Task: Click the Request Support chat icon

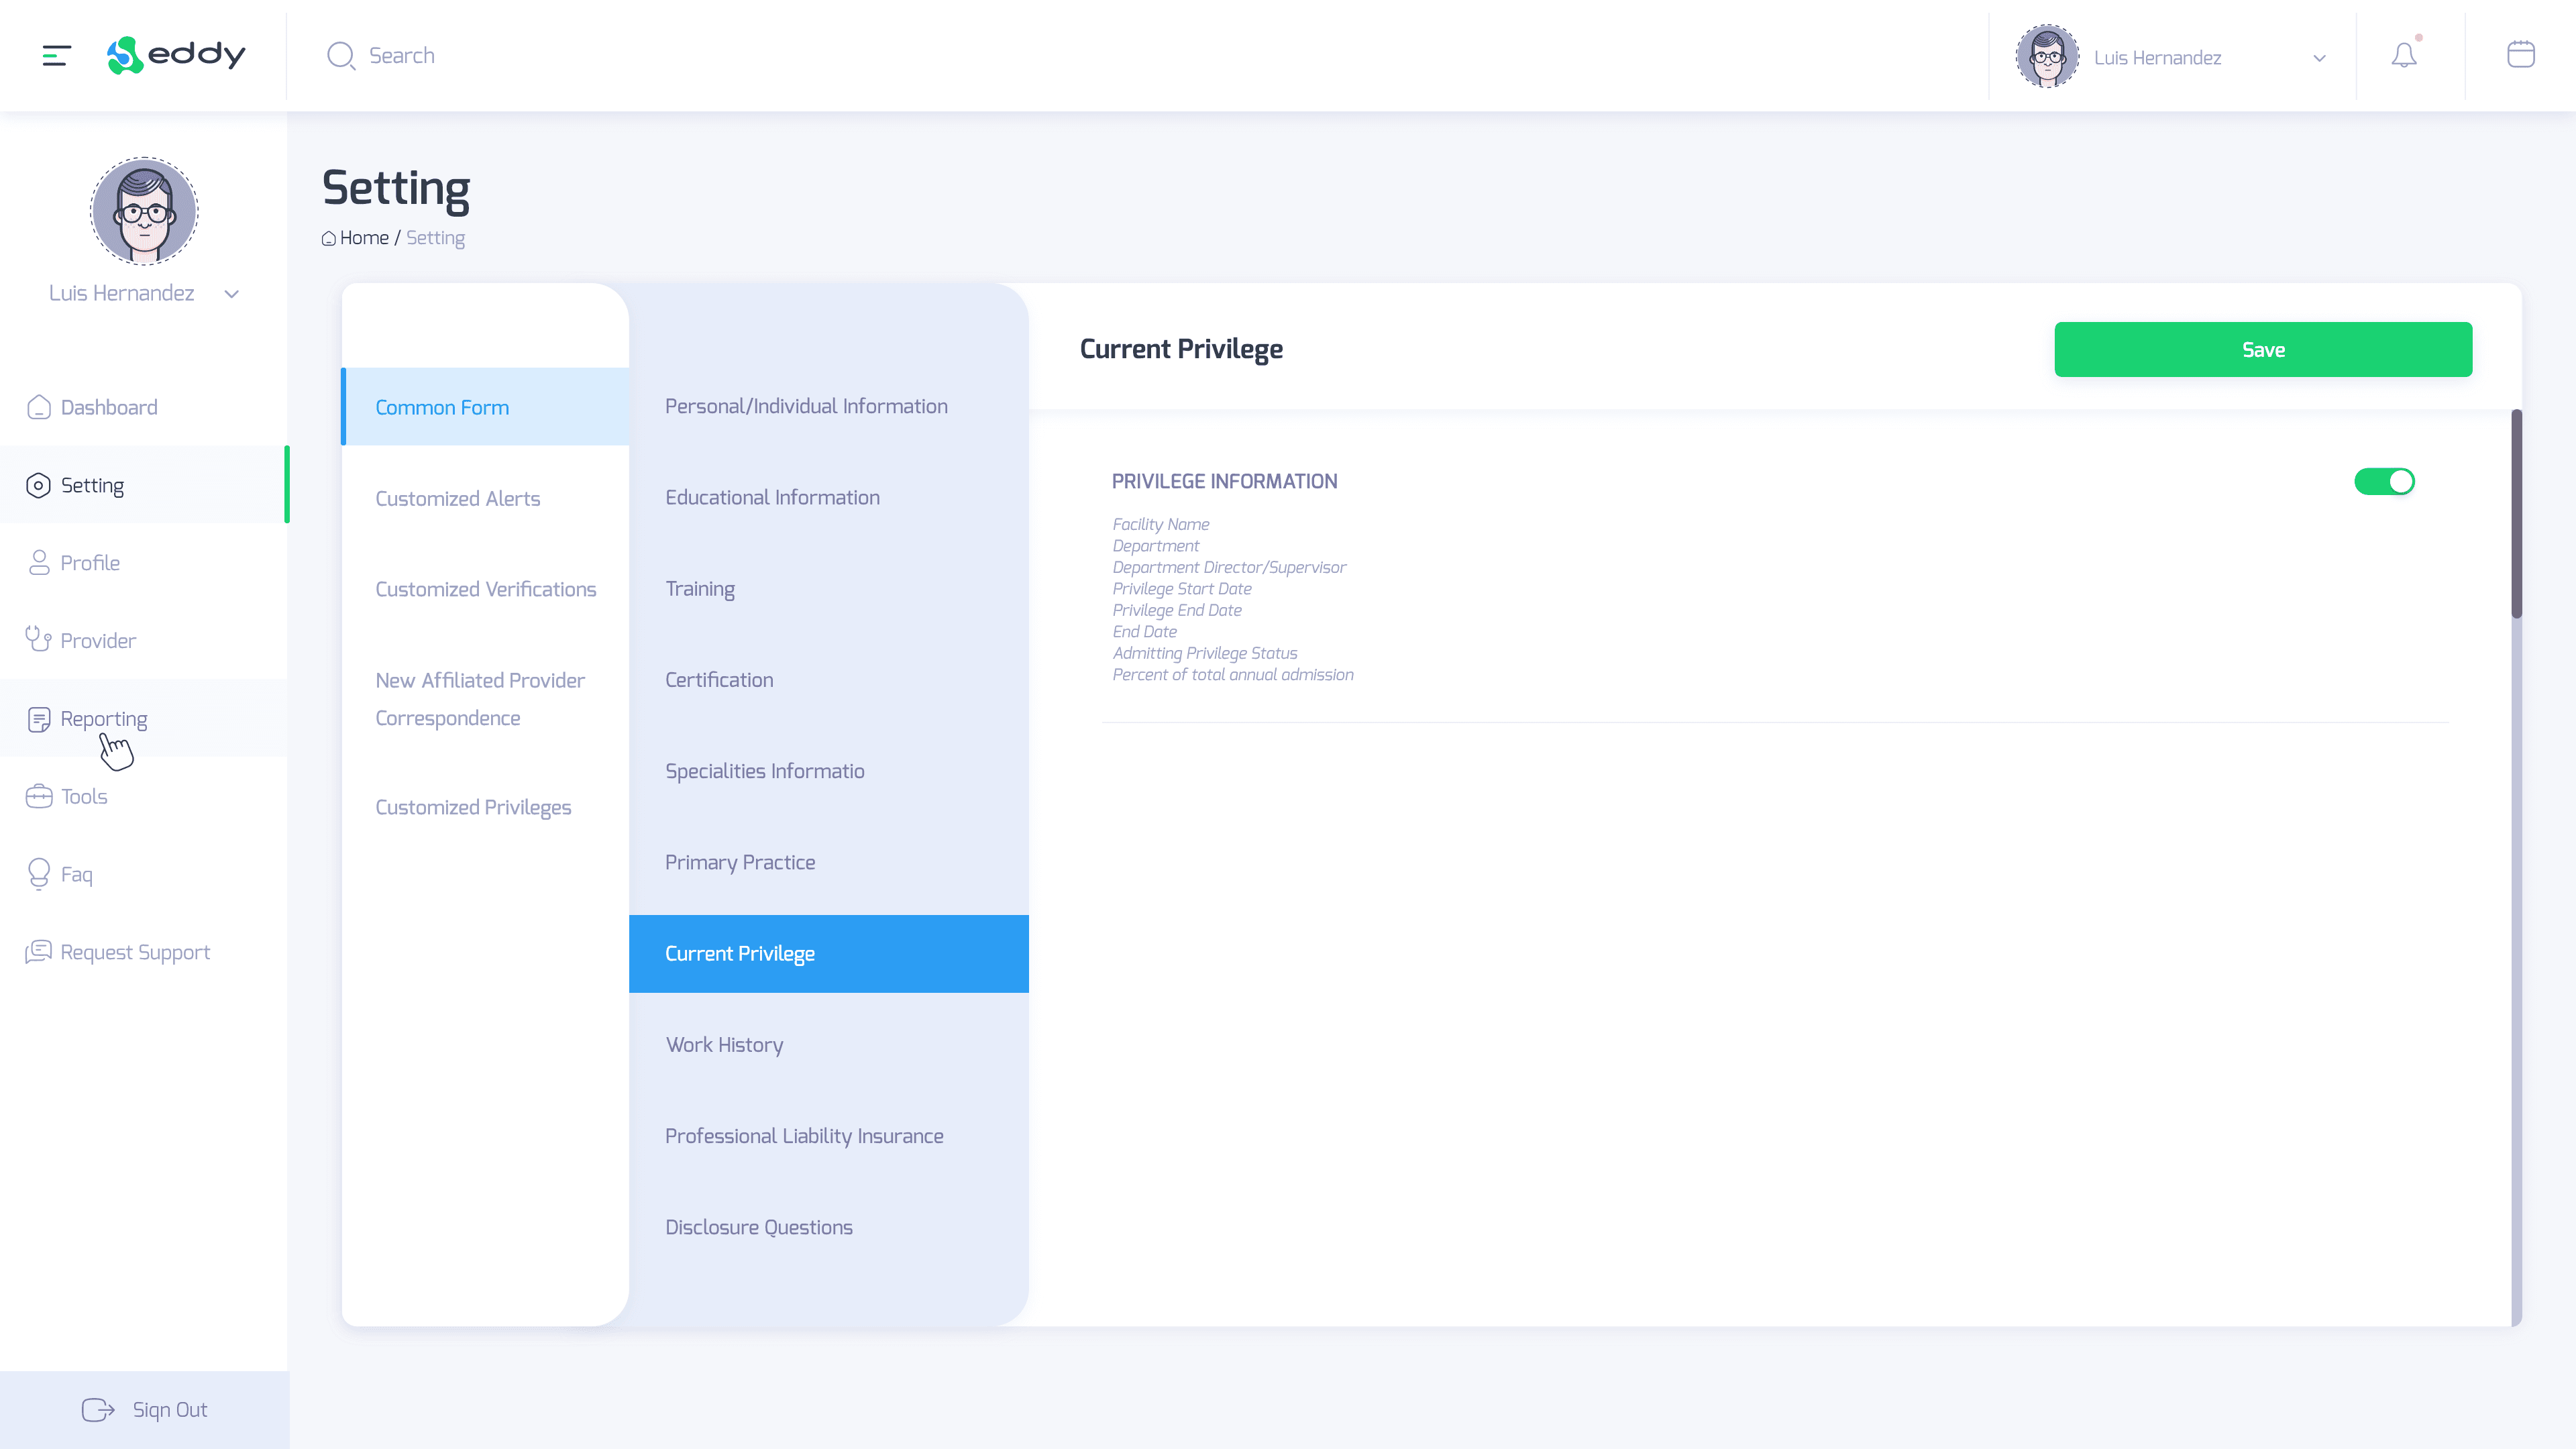Action: [x=38, y=952]
